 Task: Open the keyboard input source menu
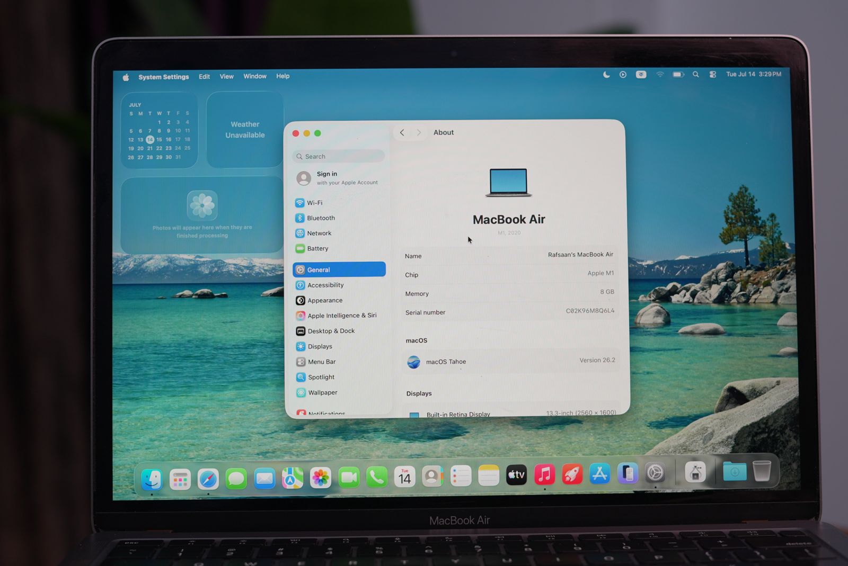(x=641, y=75)
